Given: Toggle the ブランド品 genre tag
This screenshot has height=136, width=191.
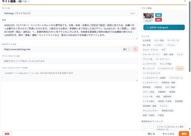Looking at the screenshot, I should (148, 59).
